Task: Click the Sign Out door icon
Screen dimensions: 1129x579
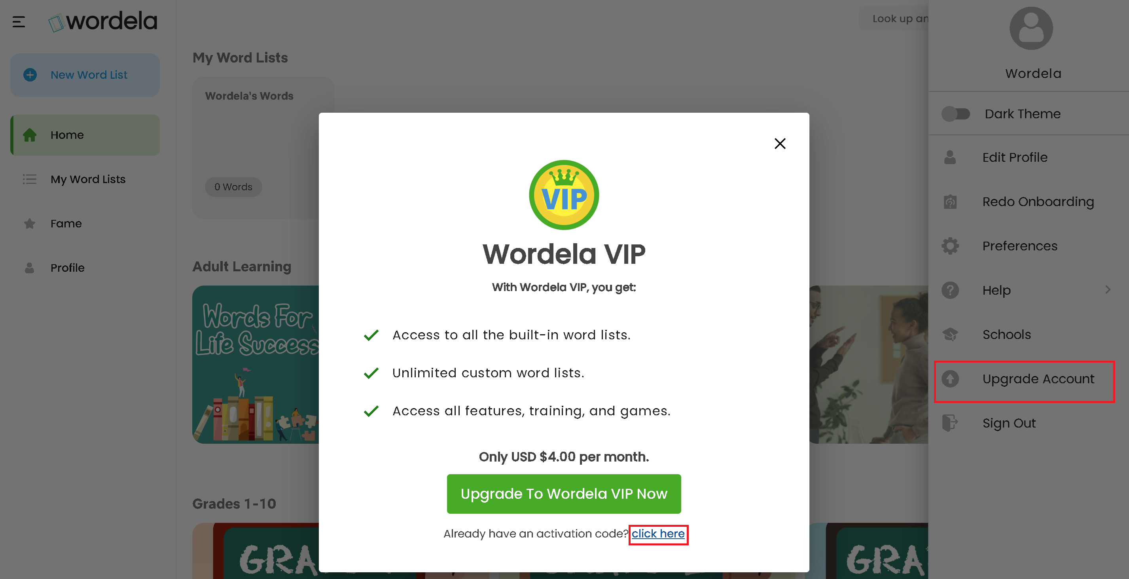Action: [x=950, y=423]
